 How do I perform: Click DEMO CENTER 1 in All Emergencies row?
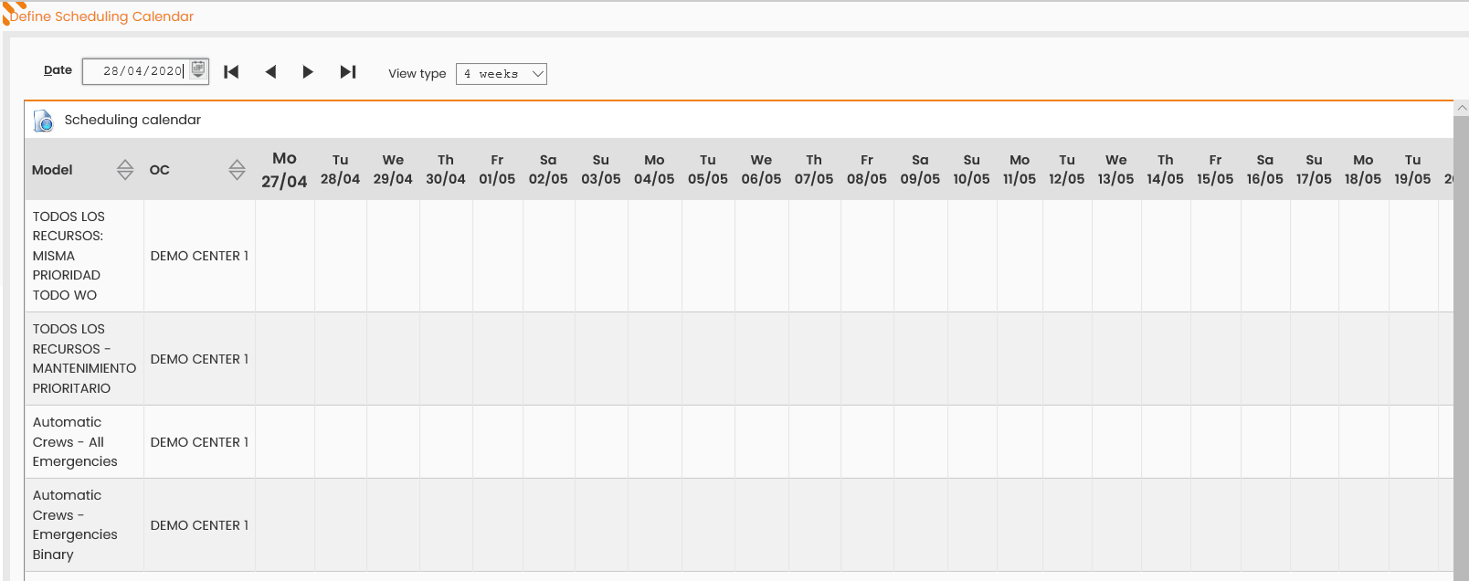tap(199, 443)
